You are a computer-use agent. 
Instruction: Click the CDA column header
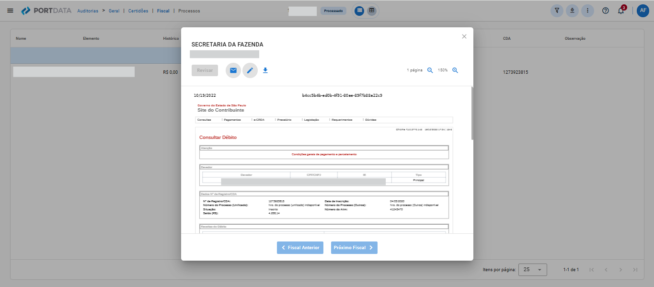point(507,38)
